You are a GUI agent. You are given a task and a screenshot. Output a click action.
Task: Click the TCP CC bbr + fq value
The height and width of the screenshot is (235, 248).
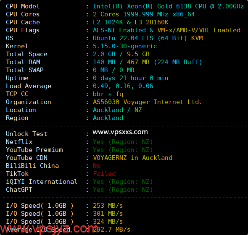pos(108,94)
